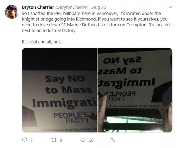This screenshot has width=177, height=148.
Task: Visit the @BrytonCherrier handle link
Action: 72,7
